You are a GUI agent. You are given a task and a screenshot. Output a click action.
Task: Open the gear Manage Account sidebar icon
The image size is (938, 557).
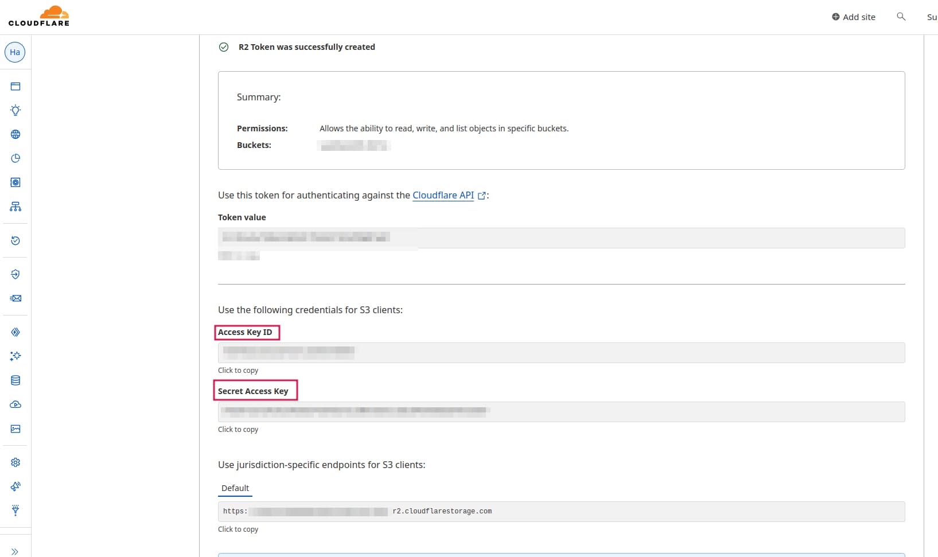(x=15, y=462)
